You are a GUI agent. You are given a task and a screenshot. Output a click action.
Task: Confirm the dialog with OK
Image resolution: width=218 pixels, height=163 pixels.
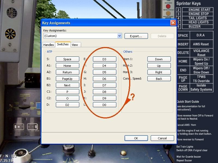click(136, 138)
